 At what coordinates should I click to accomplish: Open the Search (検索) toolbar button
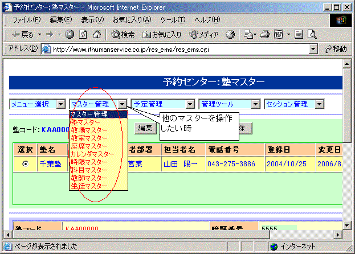pyautogui.click(x=123, y=34)
